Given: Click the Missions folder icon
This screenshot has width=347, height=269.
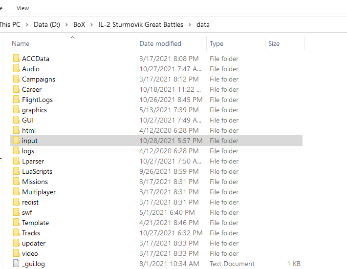Looking at the screenshot, I should [16, 182].
